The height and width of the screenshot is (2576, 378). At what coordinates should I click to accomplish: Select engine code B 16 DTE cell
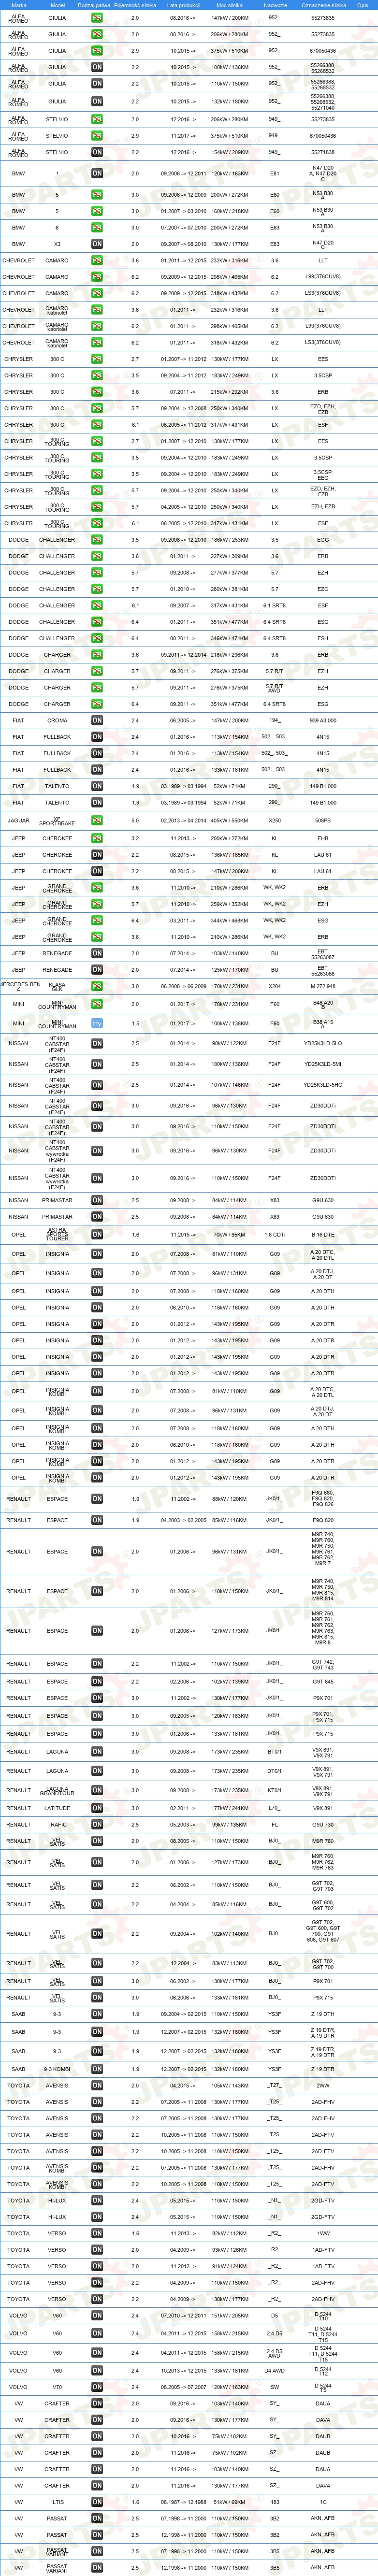pyautogui.click(x=323, y=1235)
